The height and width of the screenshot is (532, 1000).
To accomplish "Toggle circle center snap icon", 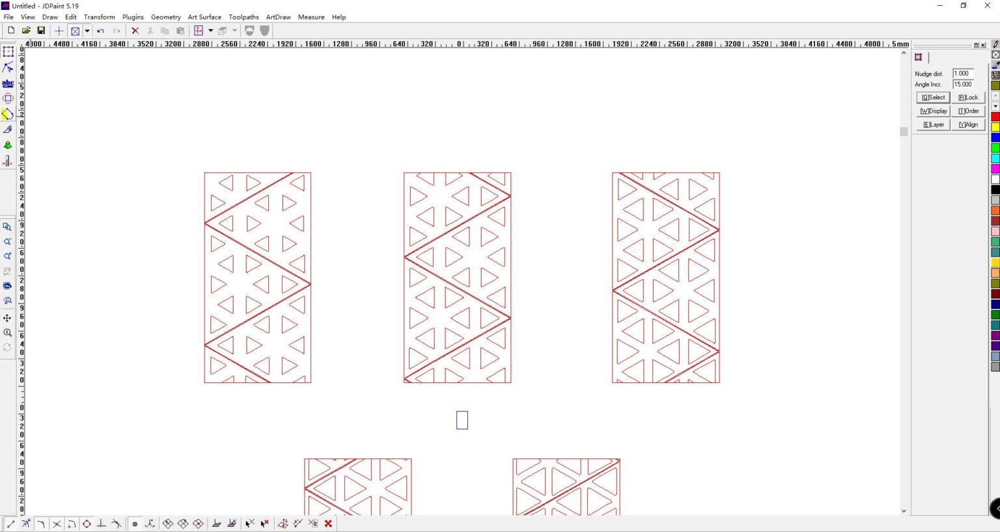I will pos(87,524).
